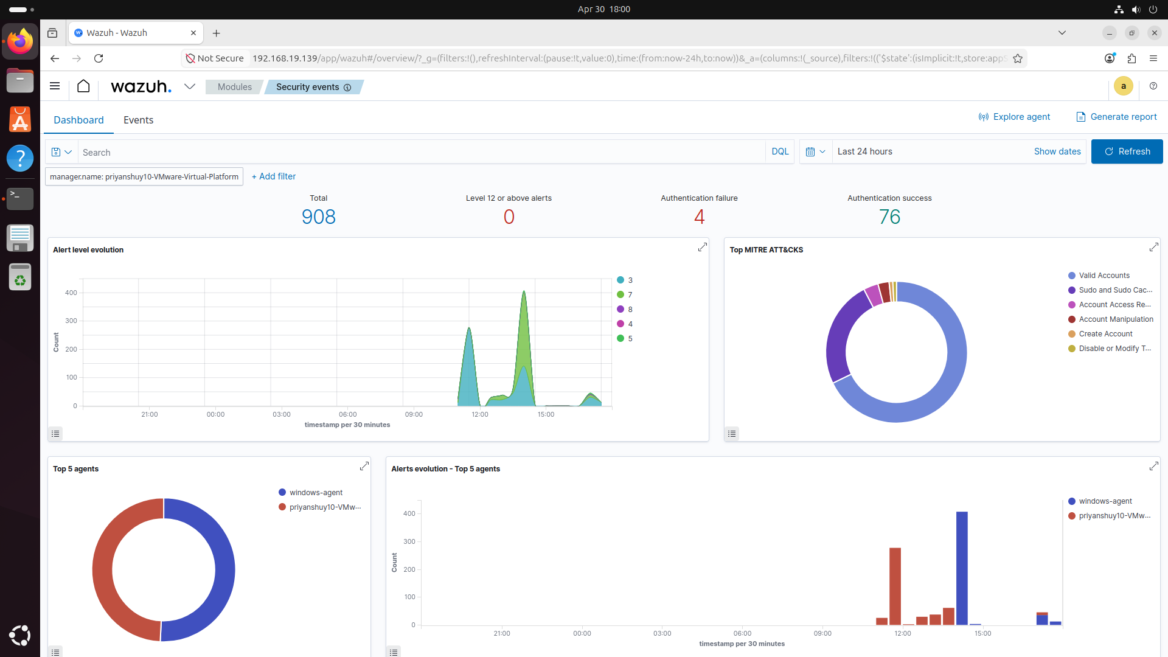Open Help from the Ubuntu dock
The width and height of the screenshot is (1168, 657).
pyautogui.click(x=20, y=158)
